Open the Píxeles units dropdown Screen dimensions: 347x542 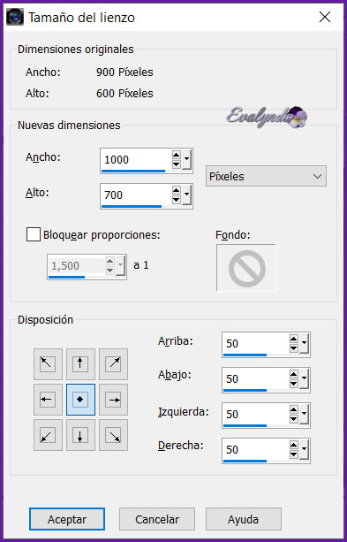pyautogui.click(x=266, y=176)
